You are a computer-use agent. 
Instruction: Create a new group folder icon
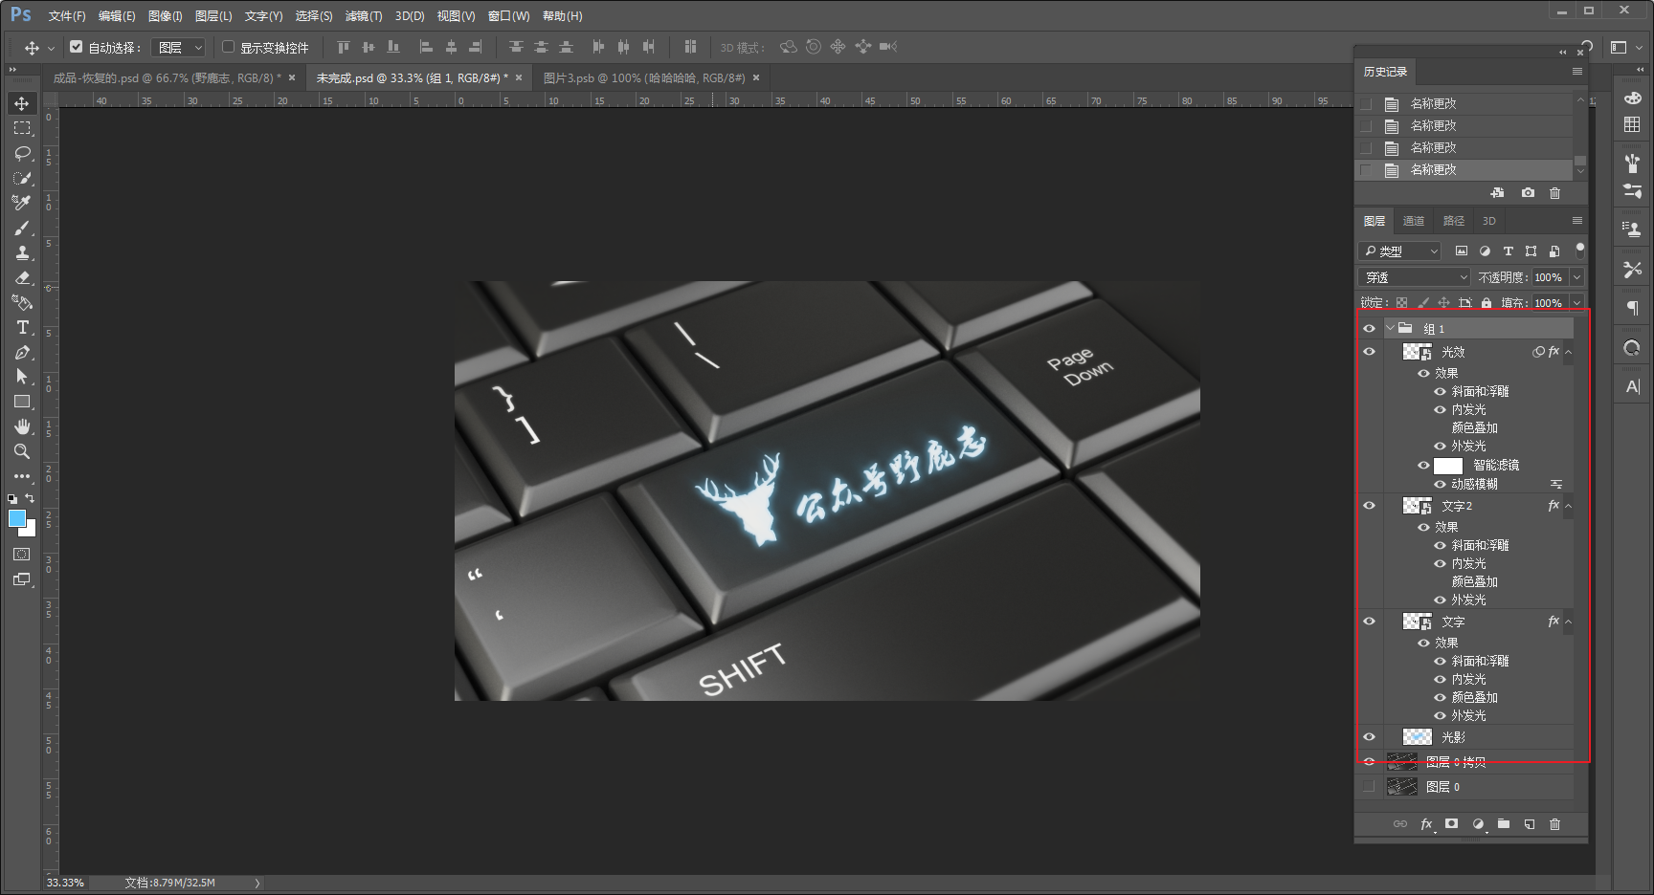pyautogui.click(x=1503, y=824)
